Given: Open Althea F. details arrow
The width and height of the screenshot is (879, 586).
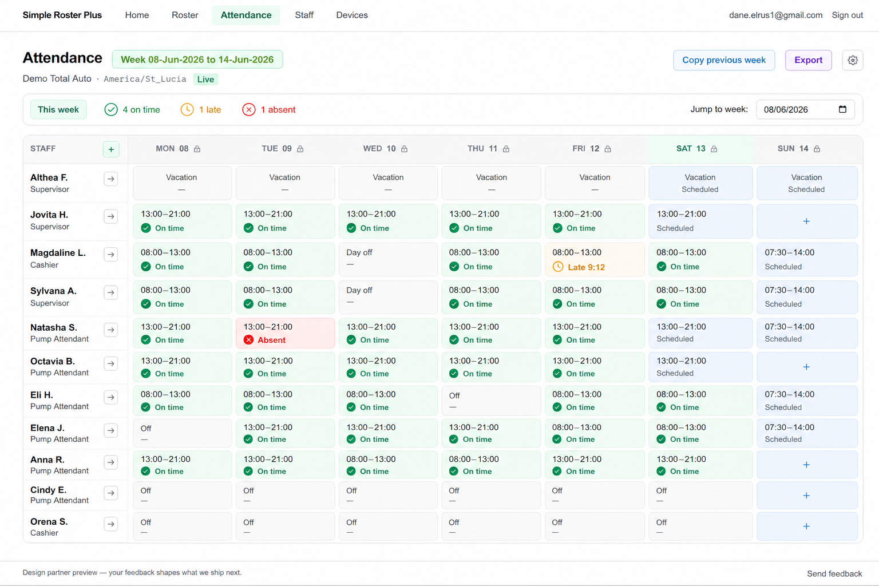Looking at the screenshot, I should click(111, 179).
